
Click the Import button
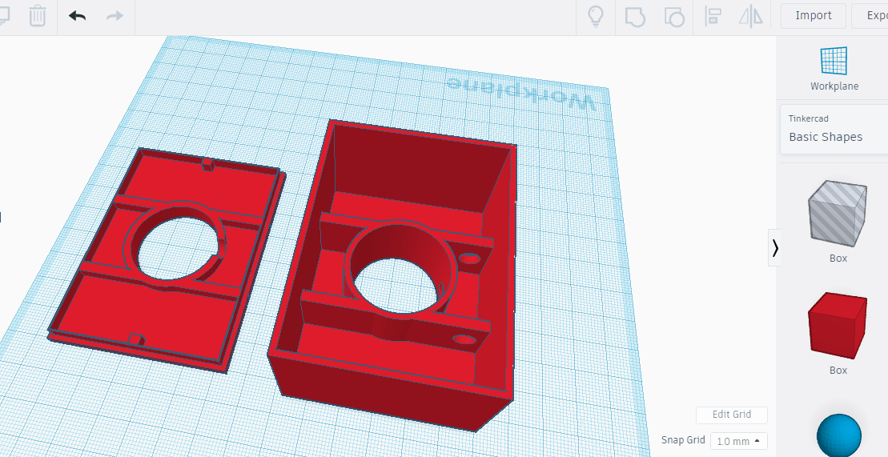point(814,16)
